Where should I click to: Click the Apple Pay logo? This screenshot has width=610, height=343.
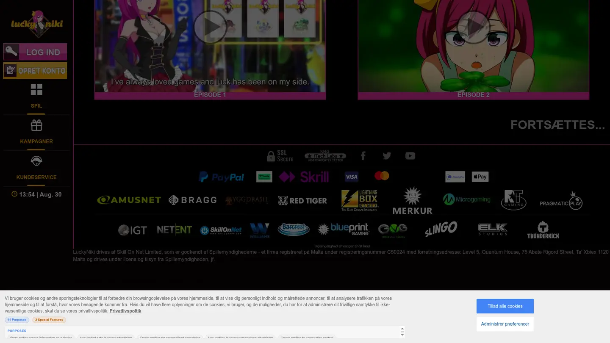click(x=480, y=177)
